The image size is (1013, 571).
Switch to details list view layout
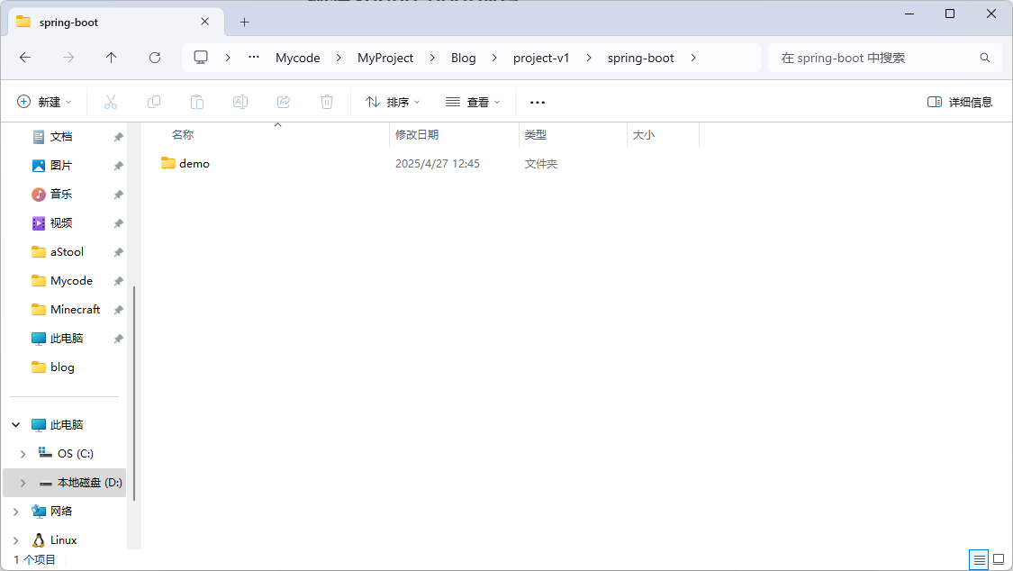[979, 559]
